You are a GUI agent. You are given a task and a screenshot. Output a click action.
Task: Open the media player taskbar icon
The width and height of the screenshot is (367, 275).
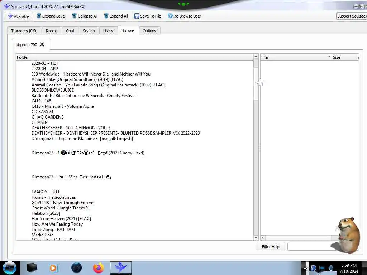pyautogui.click(x=53, y=268)
